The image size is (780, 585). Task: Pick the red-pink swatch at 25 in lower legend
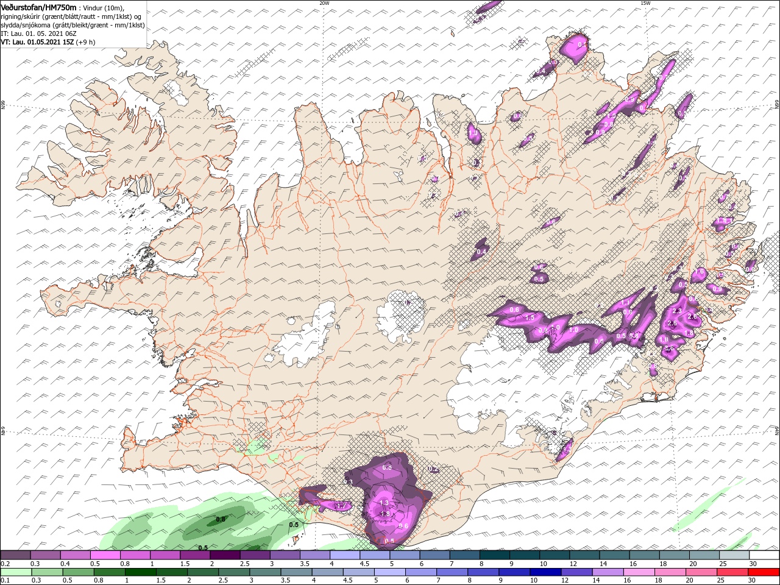pyautogui.click(x=733, y=572)
